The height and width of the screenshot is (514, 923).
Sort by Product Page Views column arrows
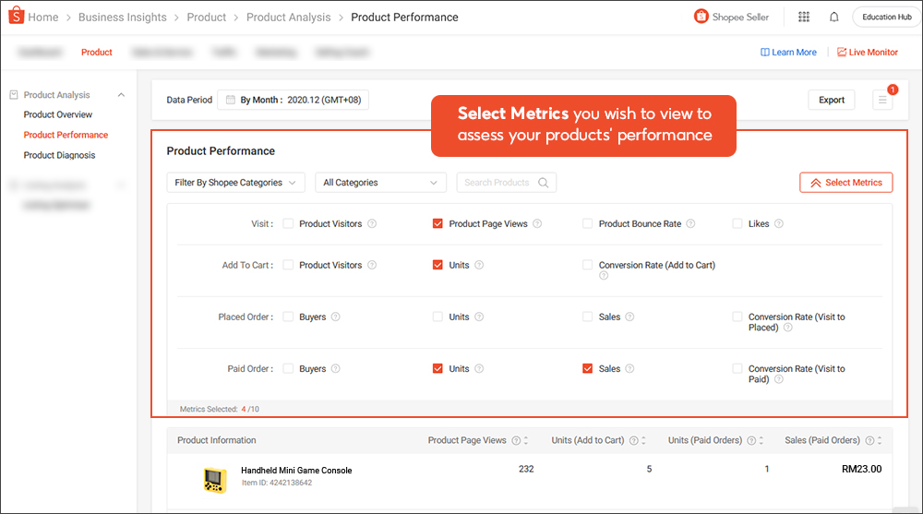pos(526,440)
